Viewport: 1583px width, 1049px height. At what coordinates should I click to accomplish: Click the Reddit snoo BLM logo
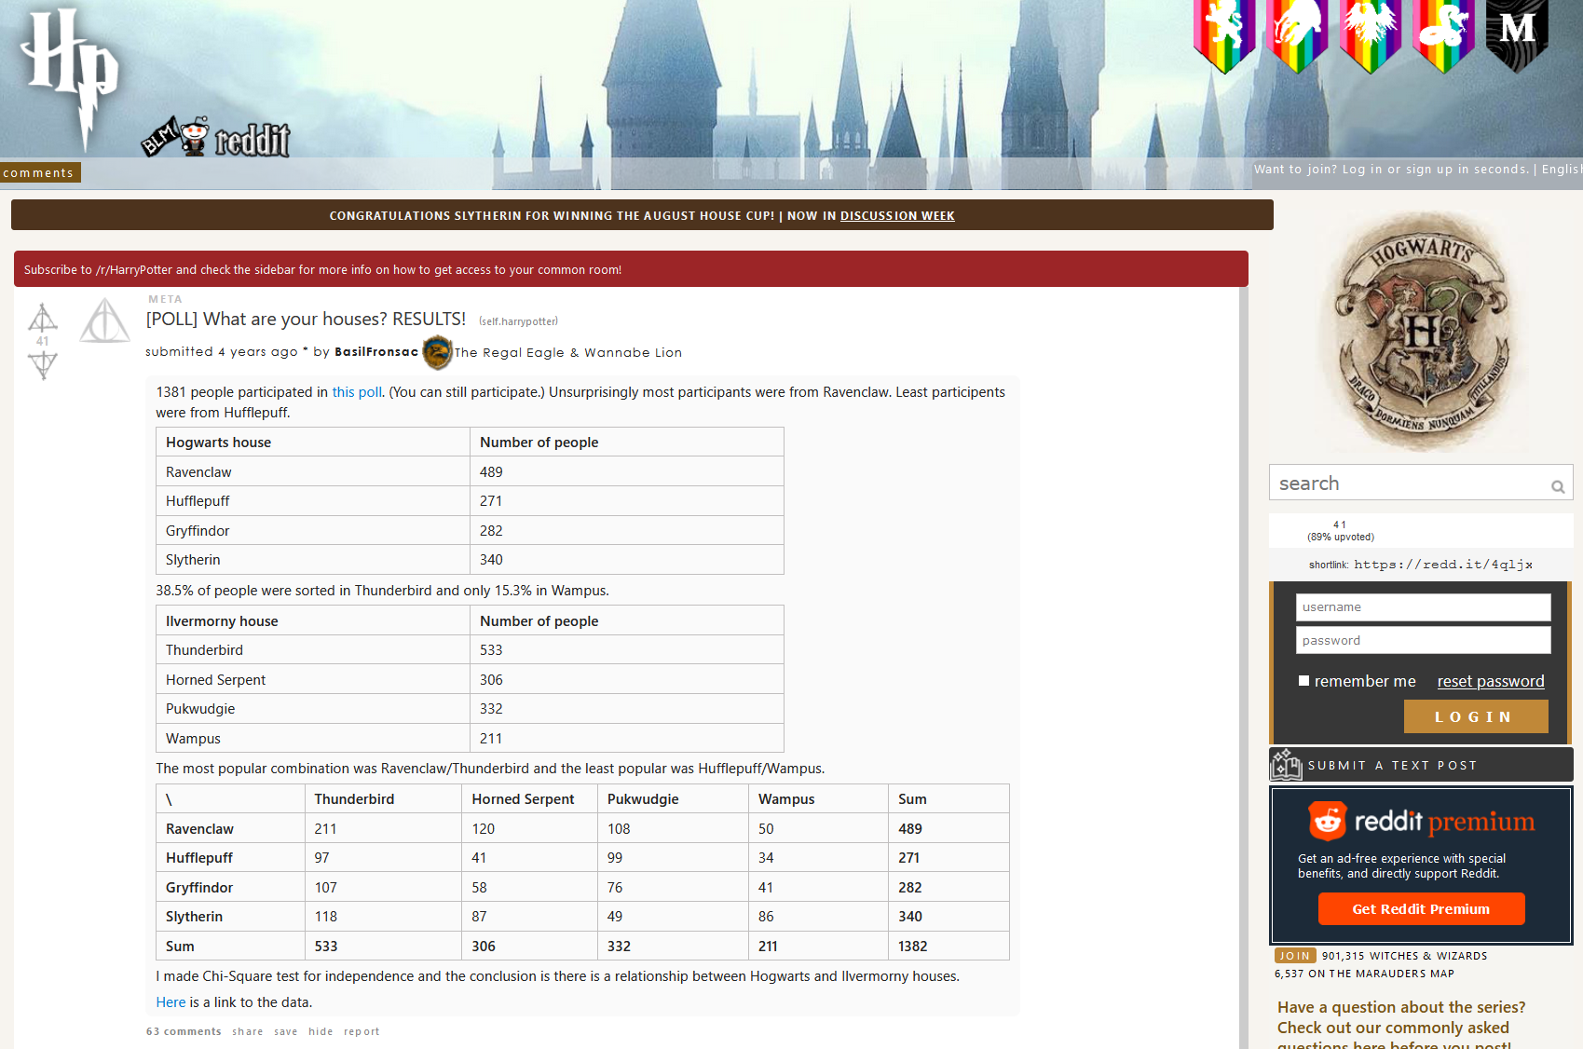pyautogui.click(x=215, y=138)
